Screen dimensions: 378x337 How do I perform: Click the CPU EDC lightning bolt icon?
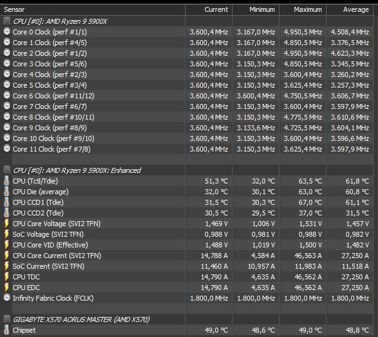pyautogui.click(x=7, y=288)
